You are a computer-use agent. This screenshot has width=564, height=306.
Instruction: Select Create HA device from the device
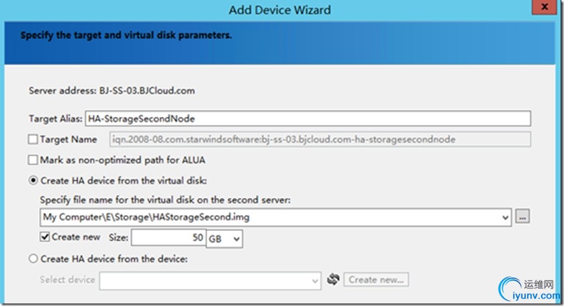click(33, 259)
